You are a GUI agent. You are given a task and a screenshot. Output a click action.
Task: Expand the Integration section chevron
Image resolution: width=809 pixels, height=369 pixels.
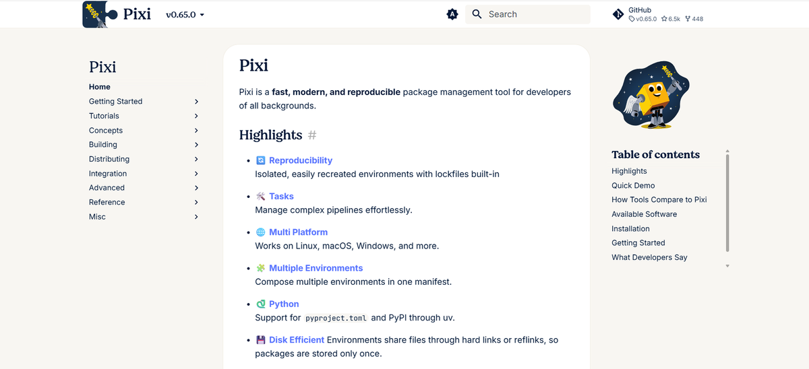[x=196, y=174]
